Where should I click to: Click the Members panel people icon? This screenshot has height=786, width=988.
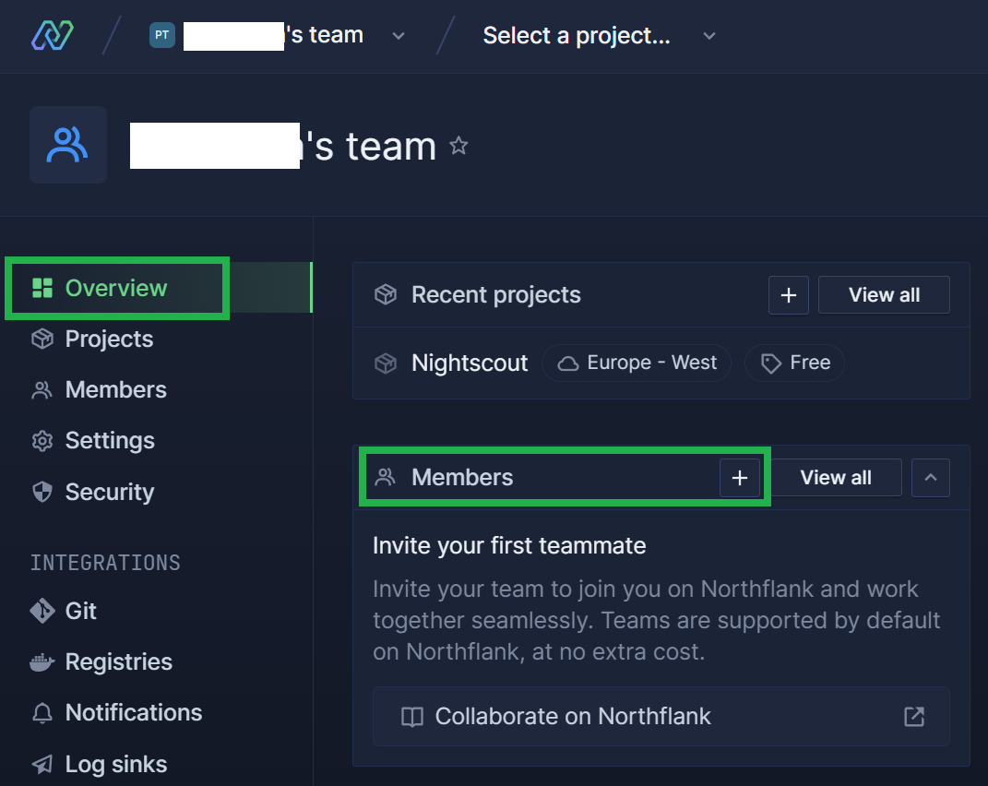click(385, 477)
